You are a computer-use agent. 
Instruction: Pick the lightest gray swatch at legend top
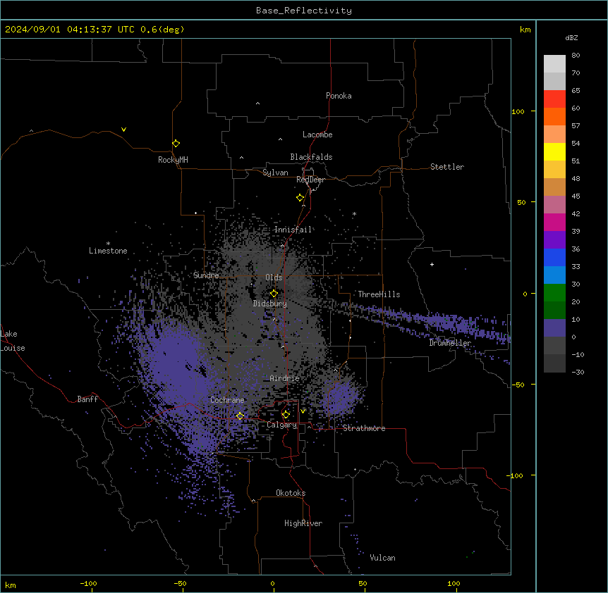point(554,64)
